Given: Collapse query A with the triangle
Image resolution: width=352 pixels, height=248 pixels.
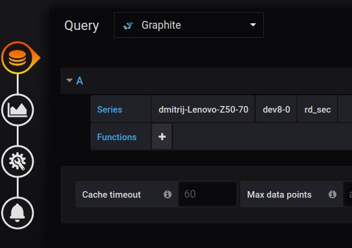Looking at the screenshot, I should [70, 80].
